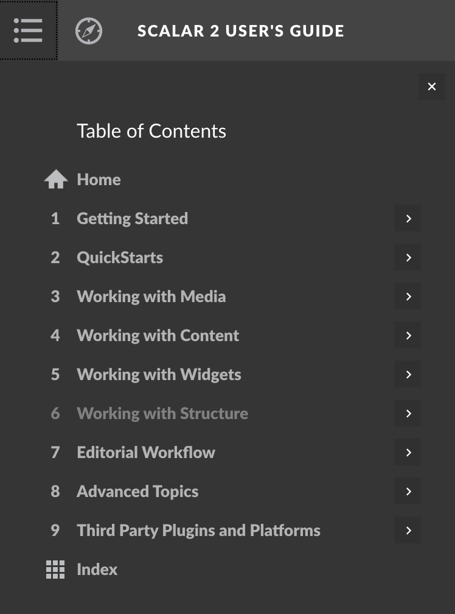Go to the Home page

click(x=99, y=178)
